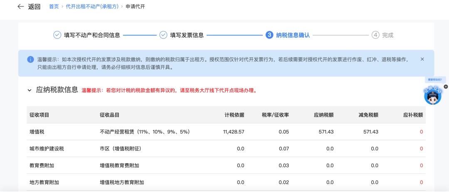449x192 pixels.
Task: Click the 应补税额 column header
Action: [413, 115]
